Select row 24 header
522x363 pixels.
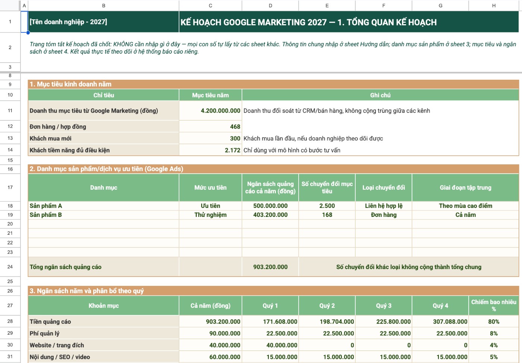pyautogui.click(x=10, y=267)
